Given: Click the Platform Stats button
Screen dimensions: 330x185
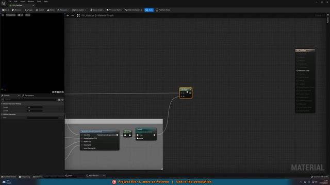Looking at the screenshot, I should coord(163,10).
